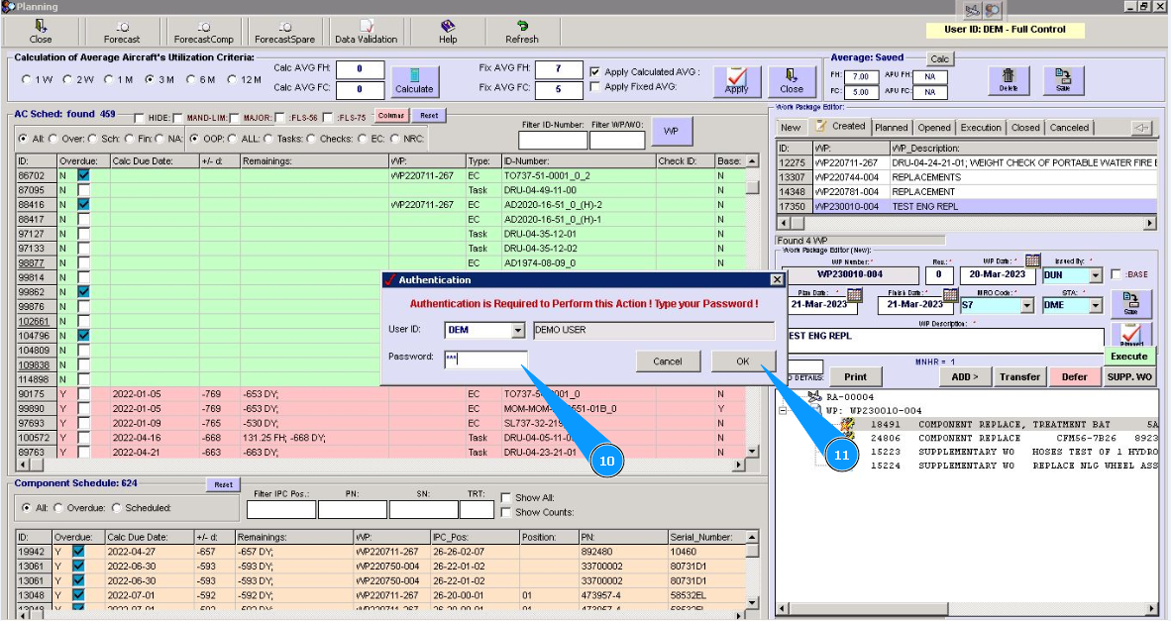The image size is (1171, 623).
Task: Click the AC Sched vertical scrollbar
Action: coord(752,297)
